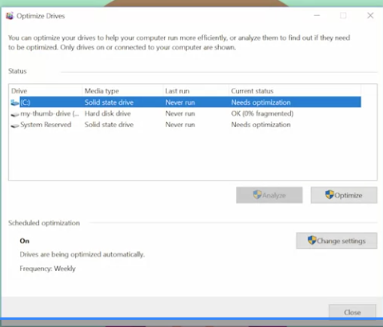The width and height of the screenshot is (383, 327).
Task: Open Change settings for scheduled optimization
Action: pos(337,241)
